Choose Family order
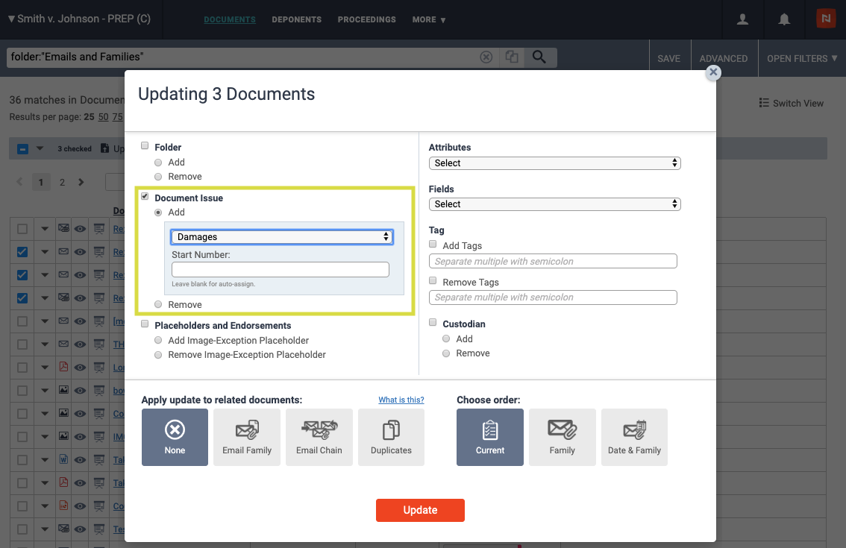The image size is (846, 548). [x=563, y=437]
